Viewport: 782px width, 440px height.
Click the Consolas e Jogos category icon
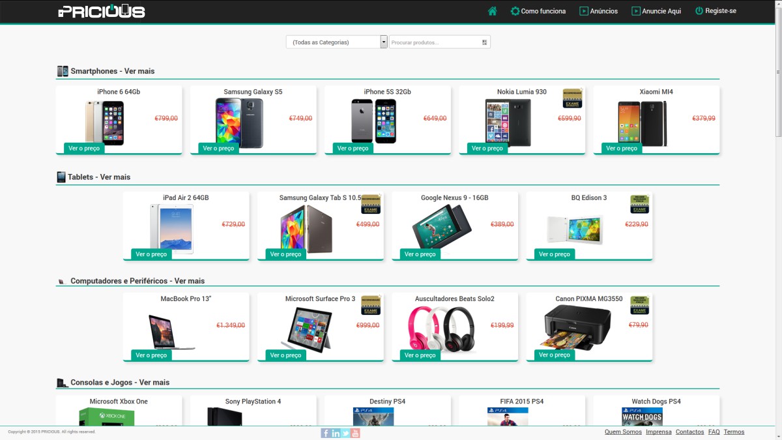point(63,383)
